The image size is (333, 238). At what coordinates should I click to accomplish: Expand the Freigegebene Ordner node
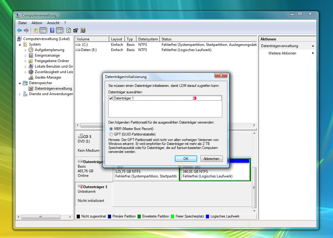point(25,61)
